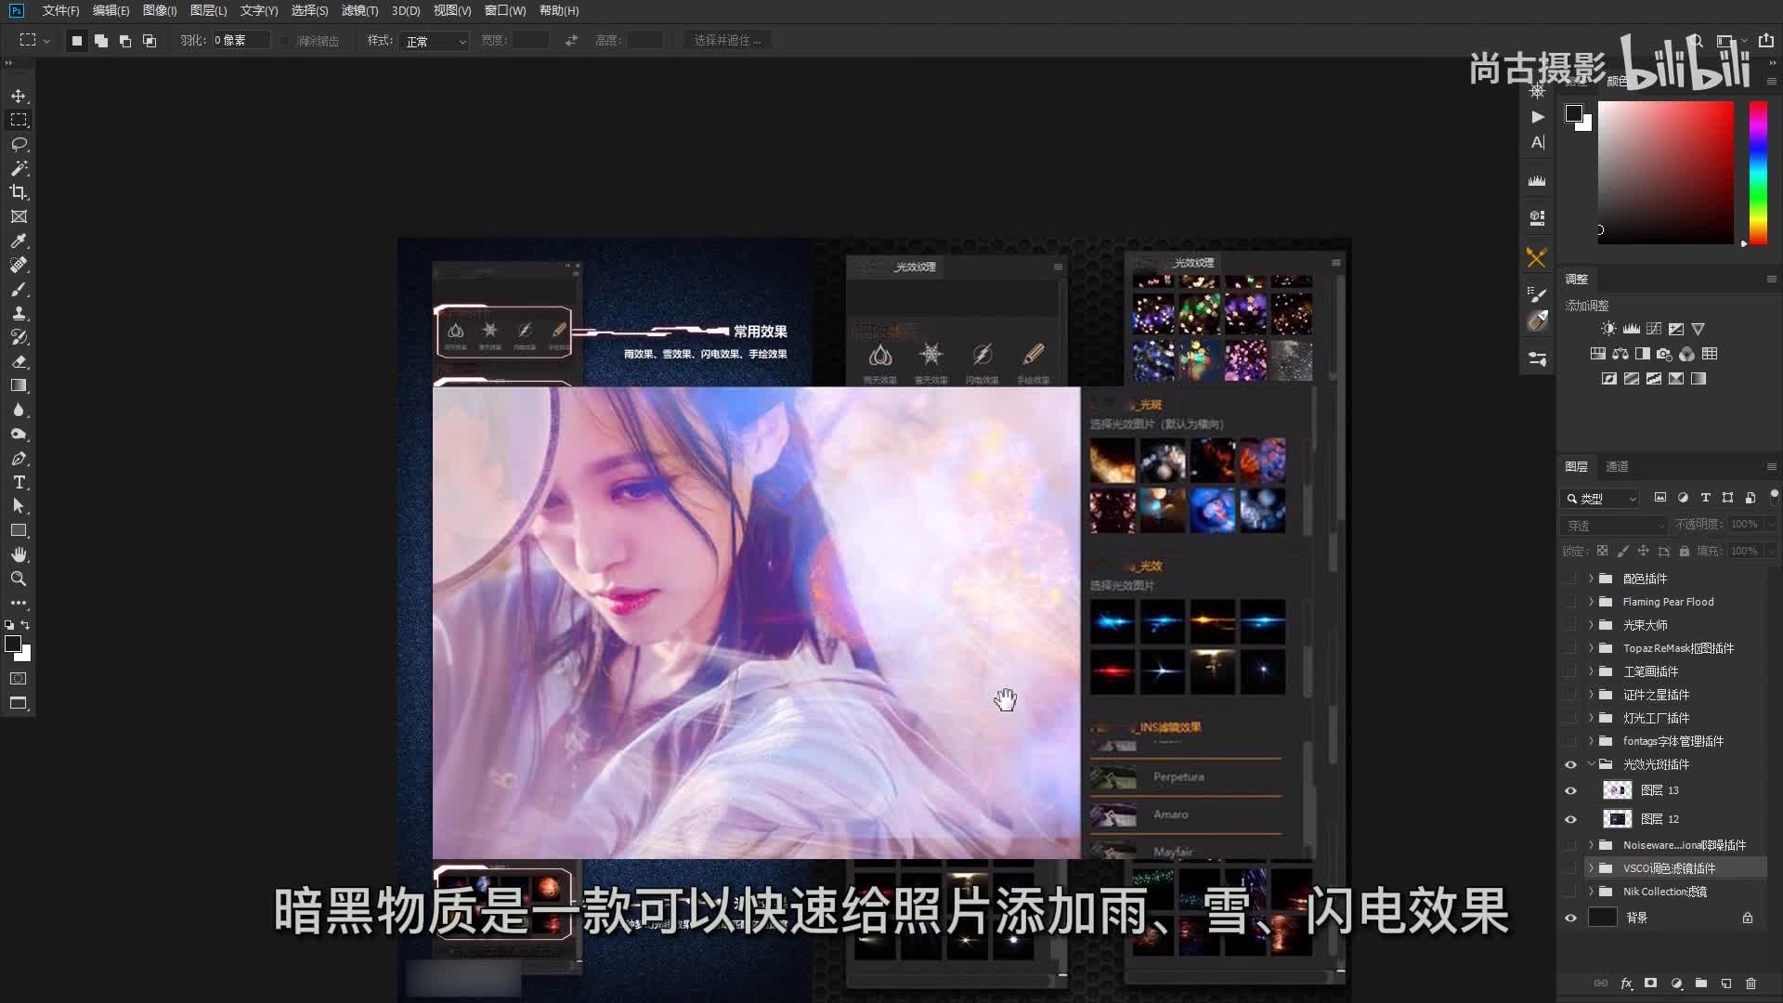Image resolution: width=1783 pixels, height=1003 pixels.
Task: Hide the 背景 layer eye icon
Action: coord(1570,918)
